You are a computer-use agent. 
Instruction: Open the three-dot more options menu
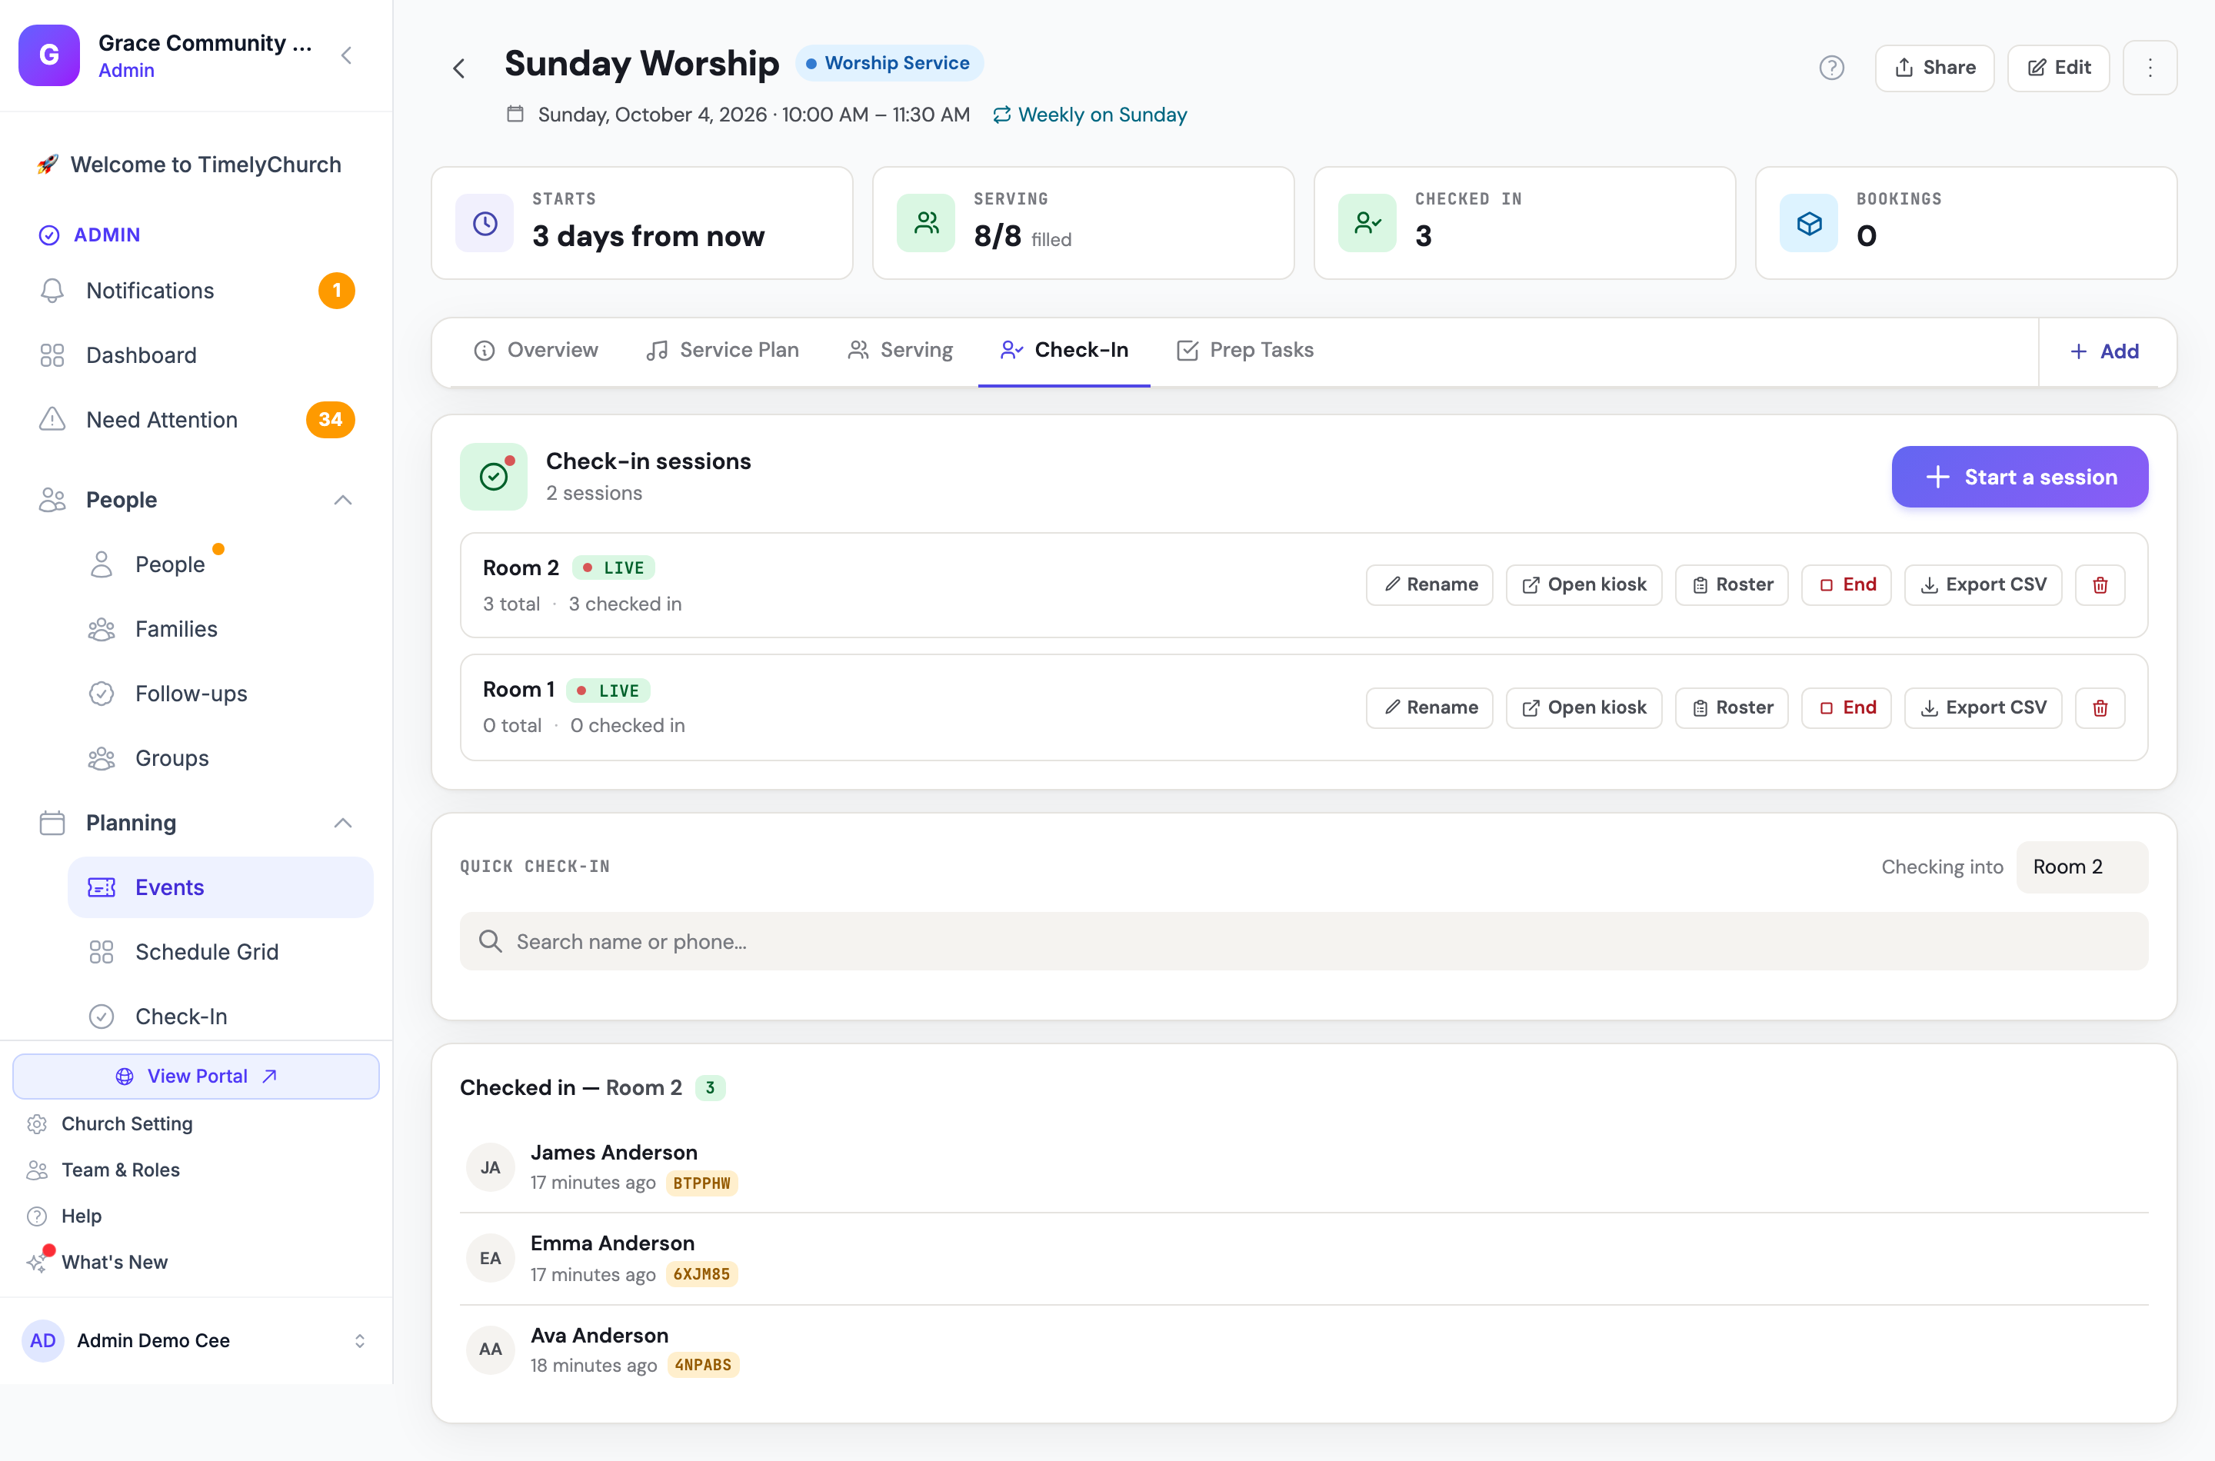pyautogui.click(x=2150, y=68)
